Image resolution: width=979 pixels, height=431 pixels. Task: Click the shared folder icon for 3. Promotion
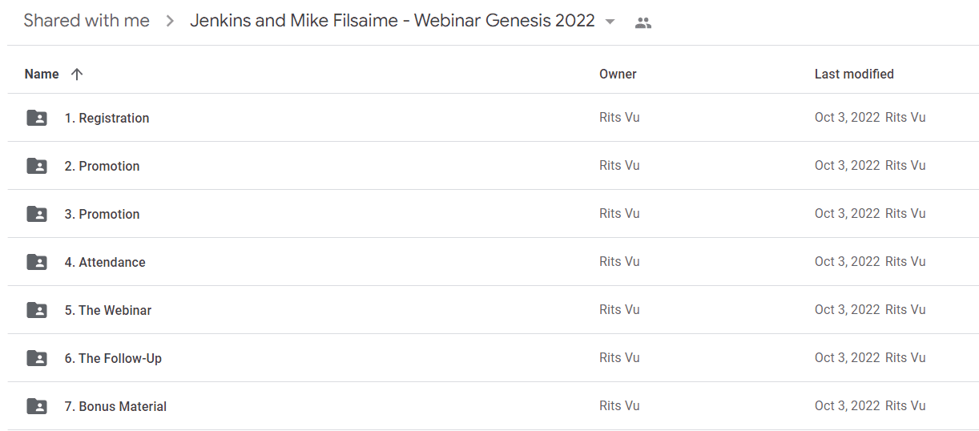tap(37, 214)
